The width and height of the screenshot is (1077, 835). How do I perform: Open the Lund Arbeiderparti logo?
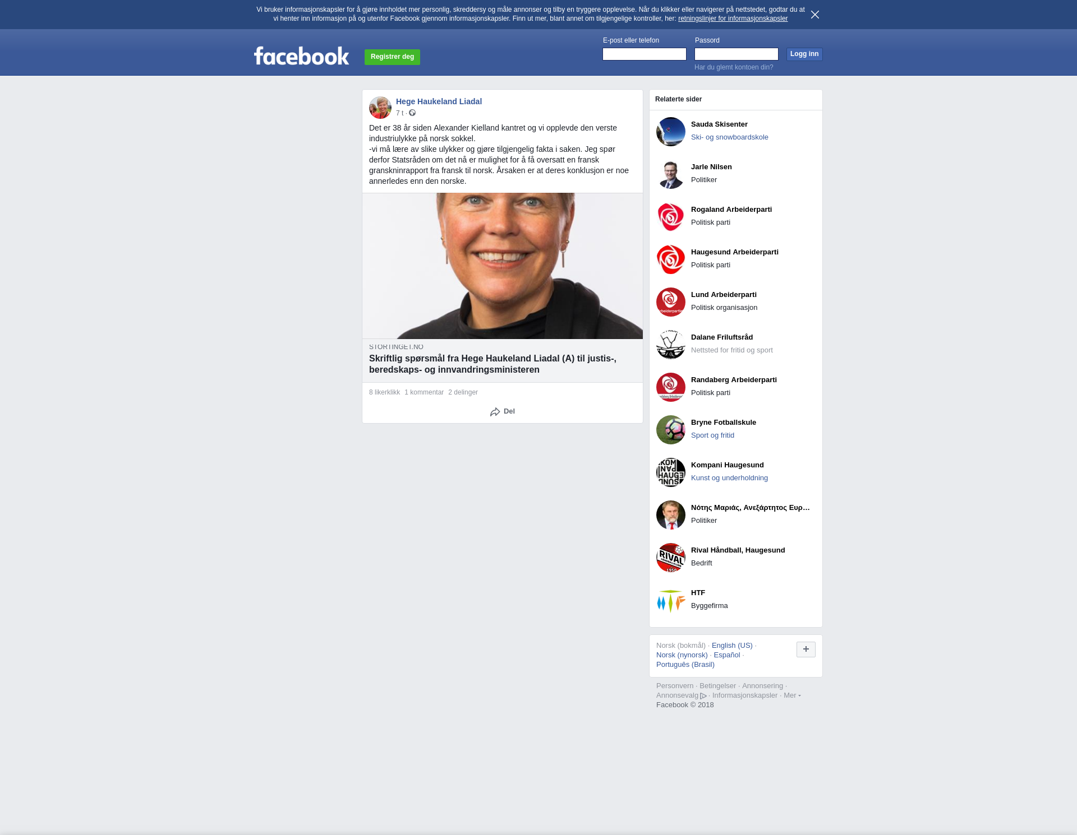click(x=671, y=302)
